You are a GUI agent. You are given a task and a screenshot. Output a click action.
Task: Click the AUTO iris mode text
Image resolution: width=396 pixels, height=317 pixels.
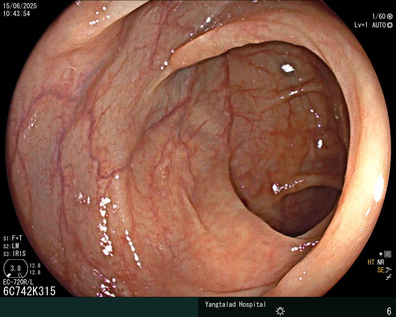pos(379,25)
